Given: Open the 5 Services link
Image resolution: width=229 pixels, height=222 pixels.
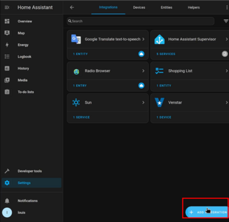Looking at the screenshot, I should click(x=166, y=54).
